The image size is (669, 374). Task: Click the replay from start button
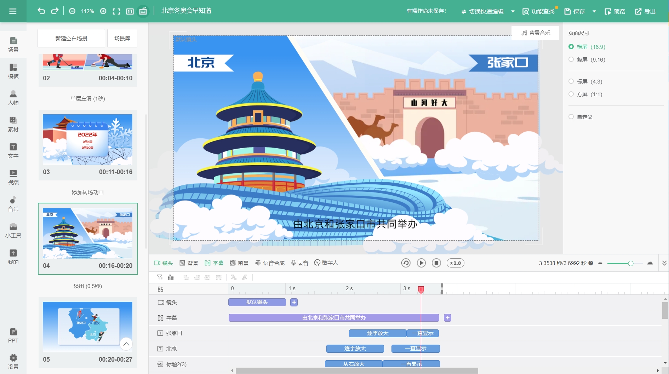tap(406, 263)
